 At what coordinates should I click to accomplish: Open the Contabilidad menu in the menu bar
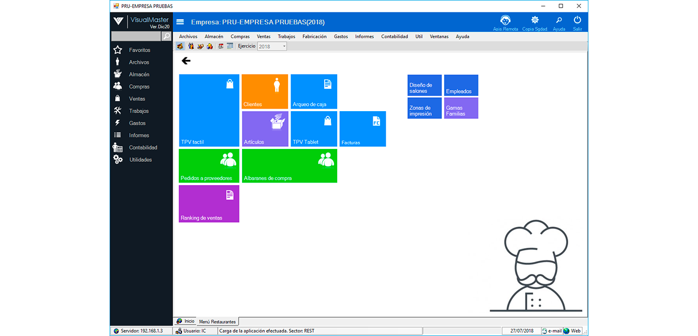pos(394,37)
